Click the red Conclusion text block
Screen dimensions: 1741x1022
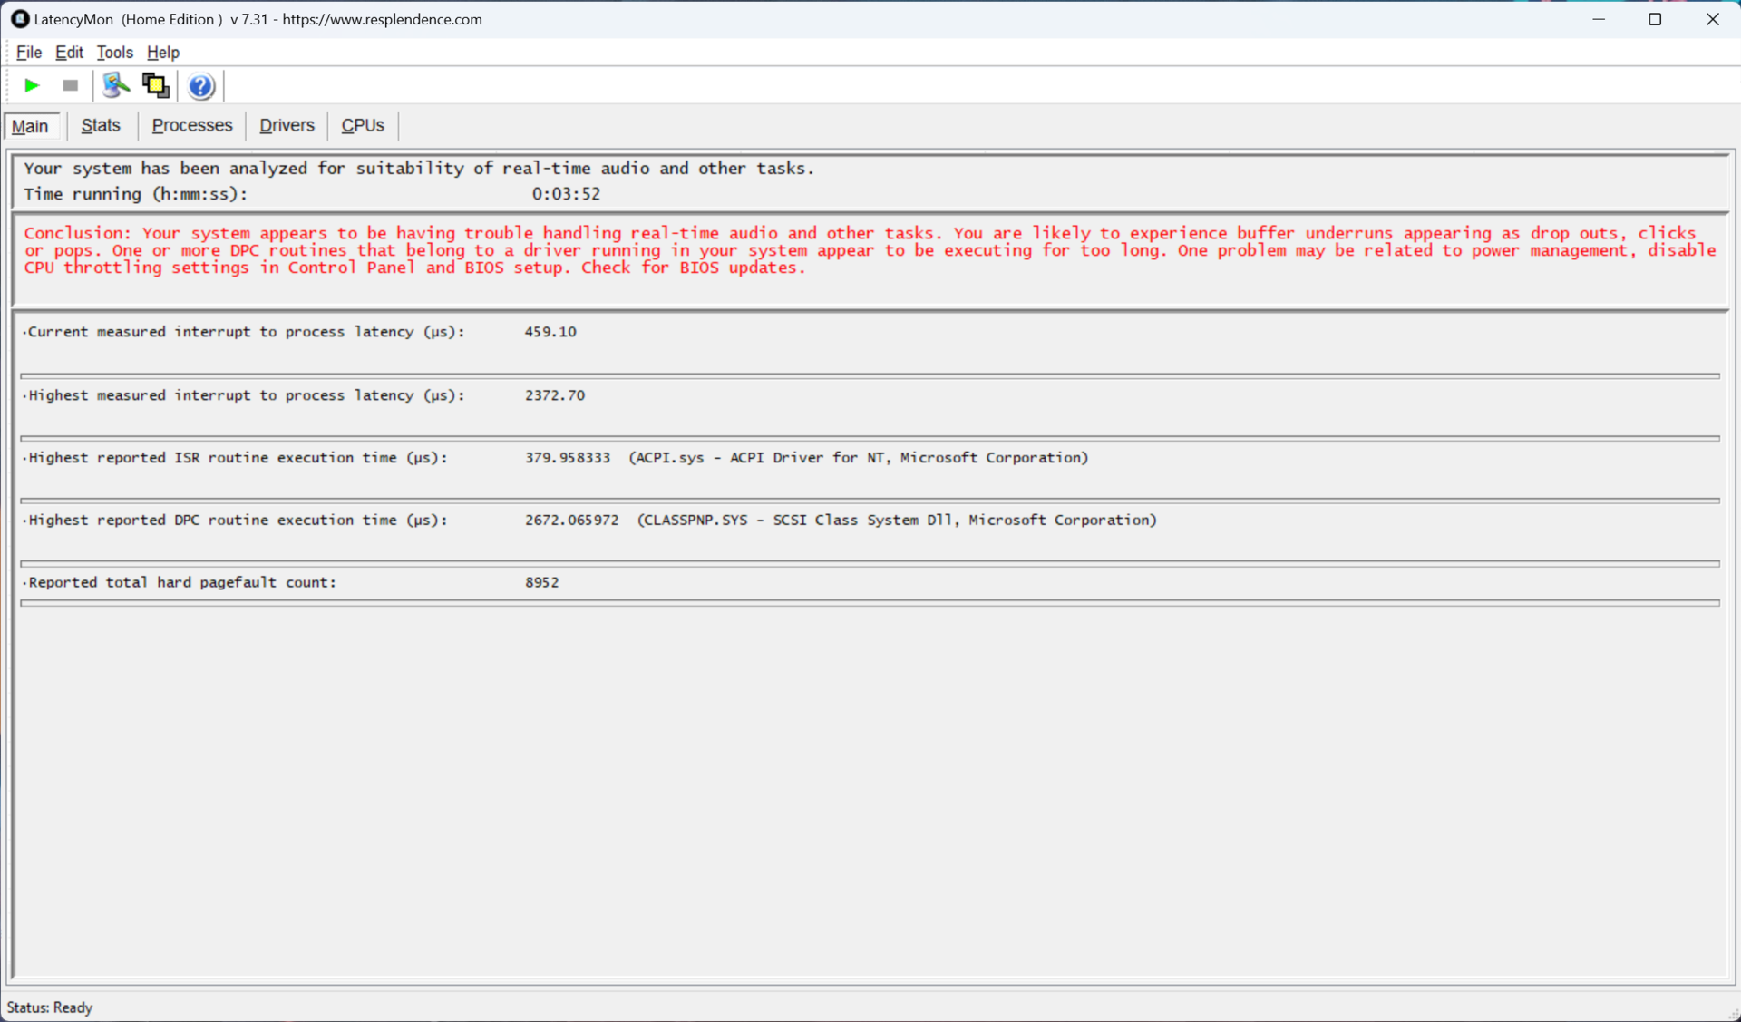coord(869,250)
